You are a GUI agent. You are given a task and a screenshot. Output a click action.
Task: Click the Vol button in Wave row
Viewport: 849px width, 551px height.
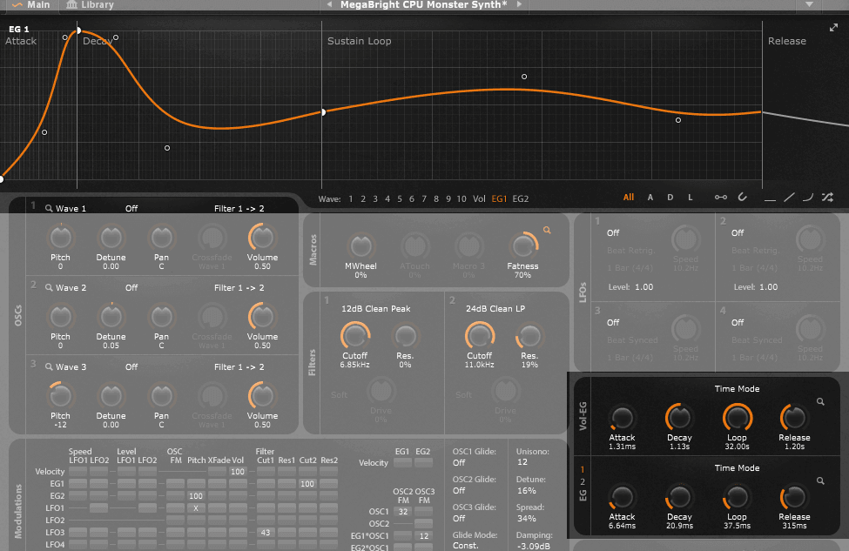(479, 199)
